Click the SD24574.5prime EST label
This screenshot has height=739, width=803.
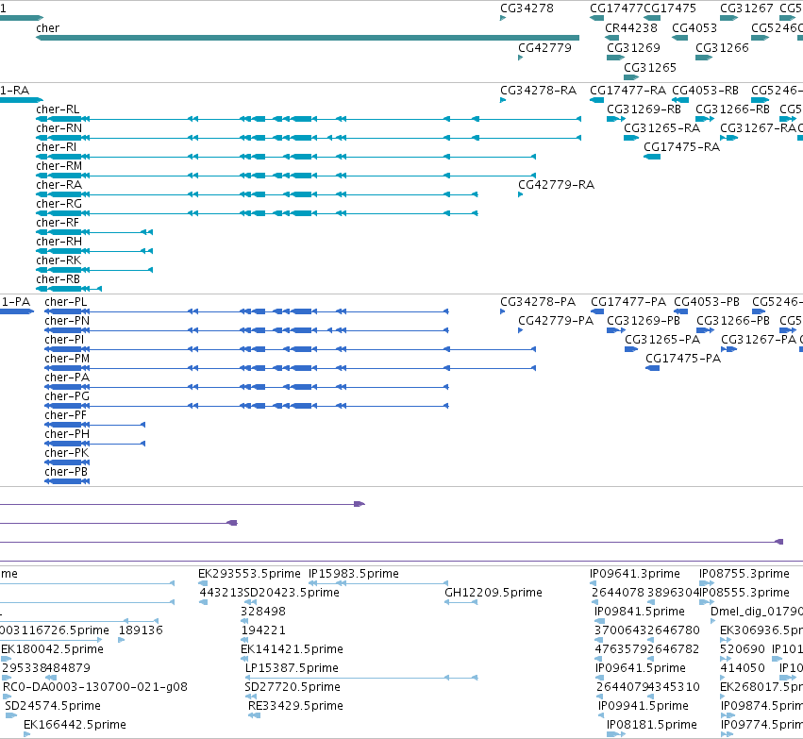pos(53,706)
